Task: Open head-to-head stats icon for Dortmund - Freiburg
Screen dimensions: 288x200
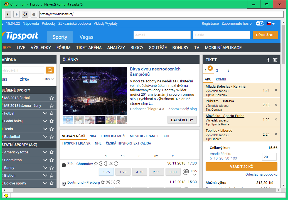Action: (x=108, y=182)
